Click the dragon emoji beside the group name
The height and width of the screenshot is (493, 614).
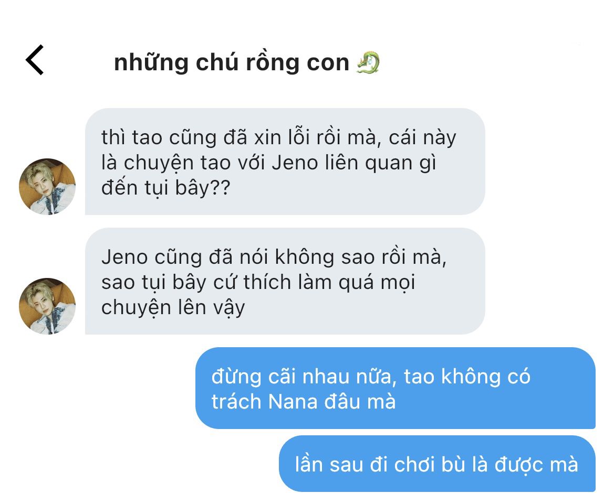click(368, 62)
